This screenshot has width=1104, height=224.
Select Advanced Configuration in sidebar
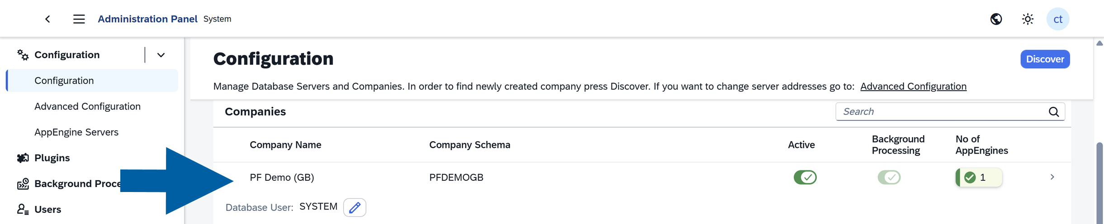(88, 106)
